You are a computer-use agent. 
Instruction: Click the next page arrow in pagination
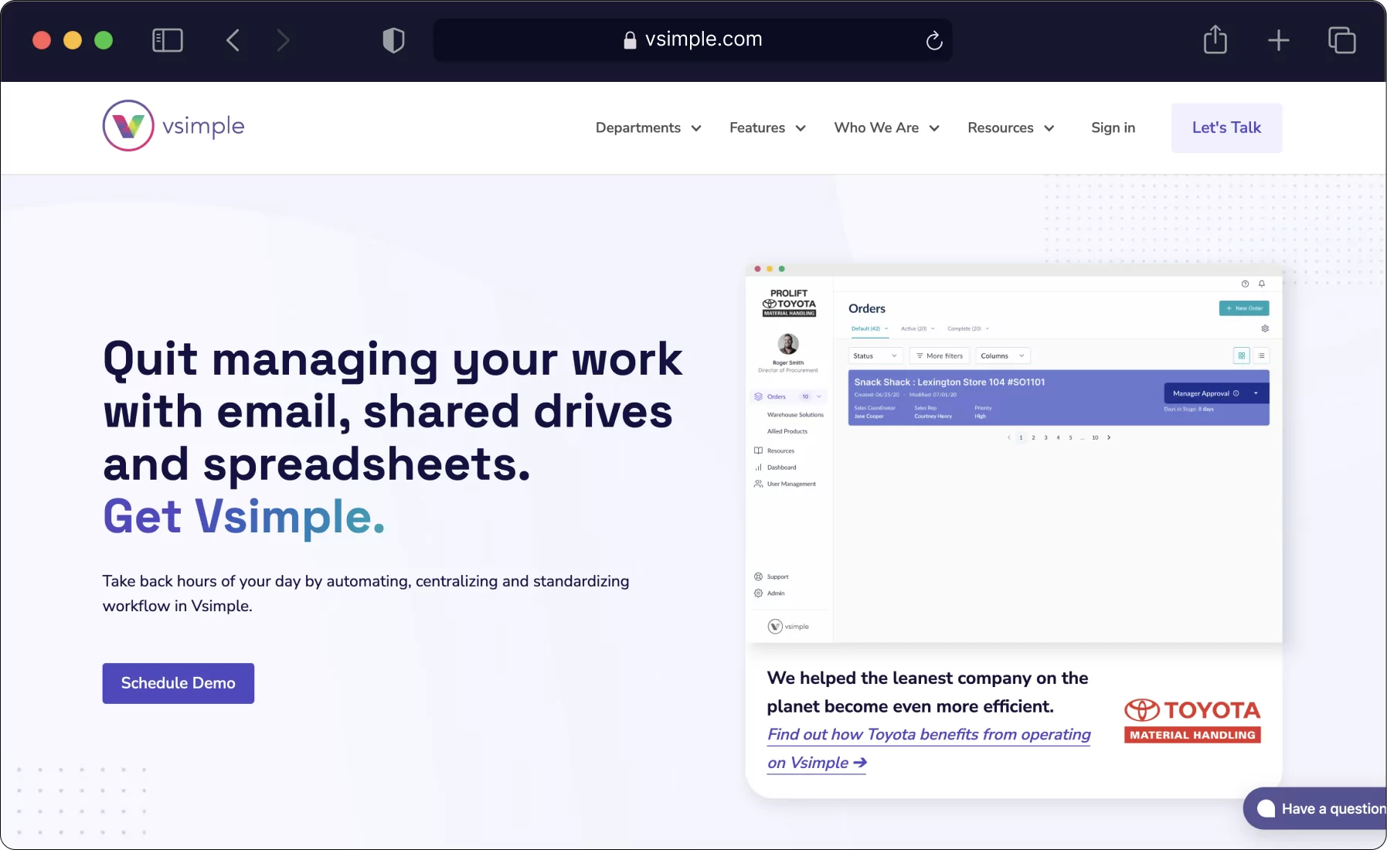1109,438
